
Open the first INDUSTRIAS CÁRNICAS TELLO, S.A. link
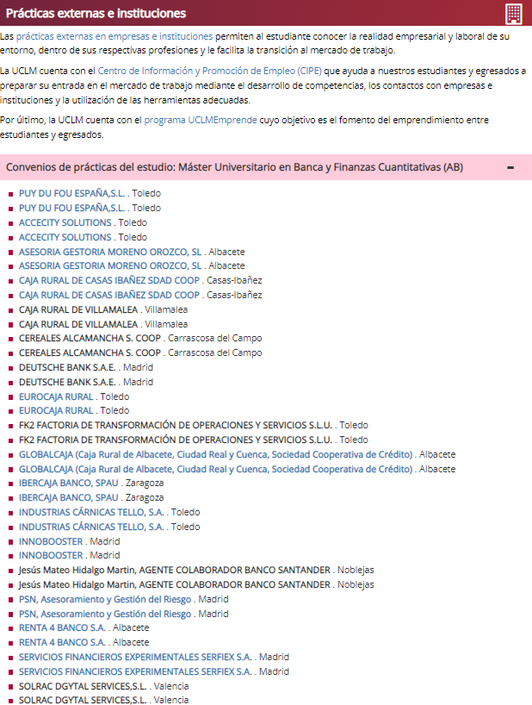coord(91,512)
